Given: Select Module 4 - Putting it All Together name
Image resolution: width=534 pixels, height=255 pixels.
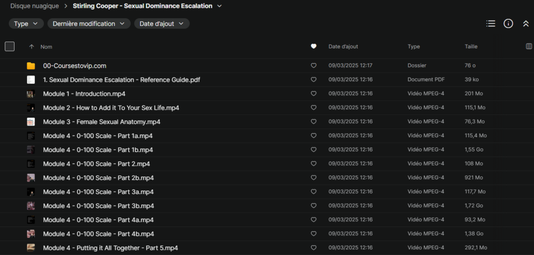Looking at the screenshot, I should tap(111, 248).
